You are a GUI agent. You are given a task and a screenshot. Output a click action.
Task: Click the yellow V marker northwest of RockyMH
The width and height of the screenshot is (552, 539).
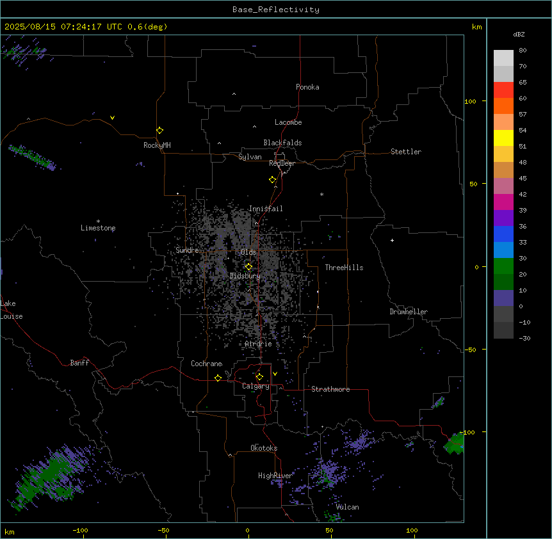(x=112, y=118)
